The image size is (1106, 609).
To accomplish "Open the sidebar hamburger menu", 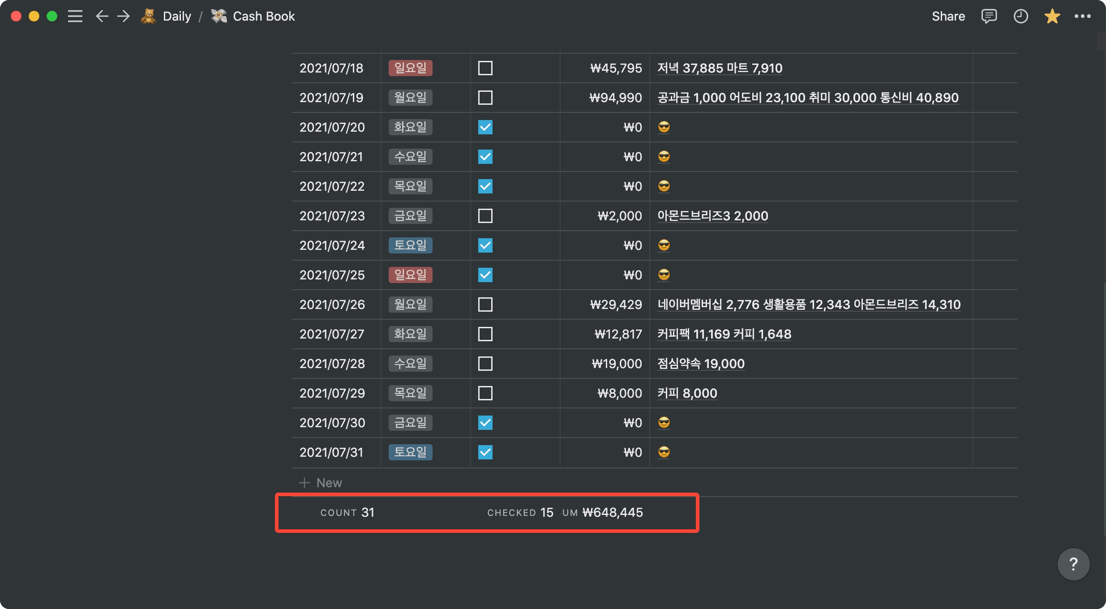I will pyautogui.click(x=75, y=17).
